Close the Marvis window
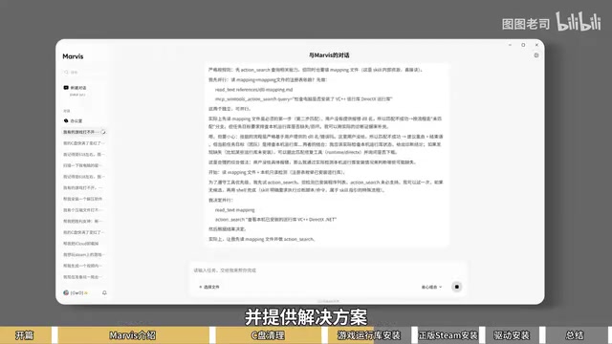Image resolution: width=612 pixels, height=344 pixels. pos(536,45)
